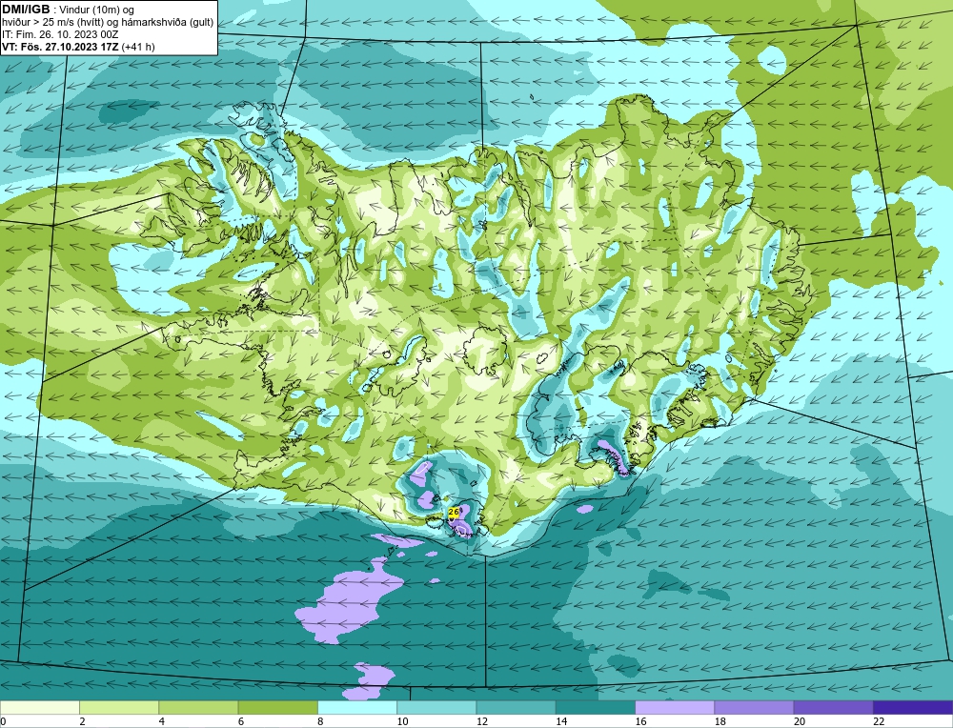The width and height of the screenshot is (953, 728).
Task: Click the 4–6 m/s green legend swatch
Action: 198,707
